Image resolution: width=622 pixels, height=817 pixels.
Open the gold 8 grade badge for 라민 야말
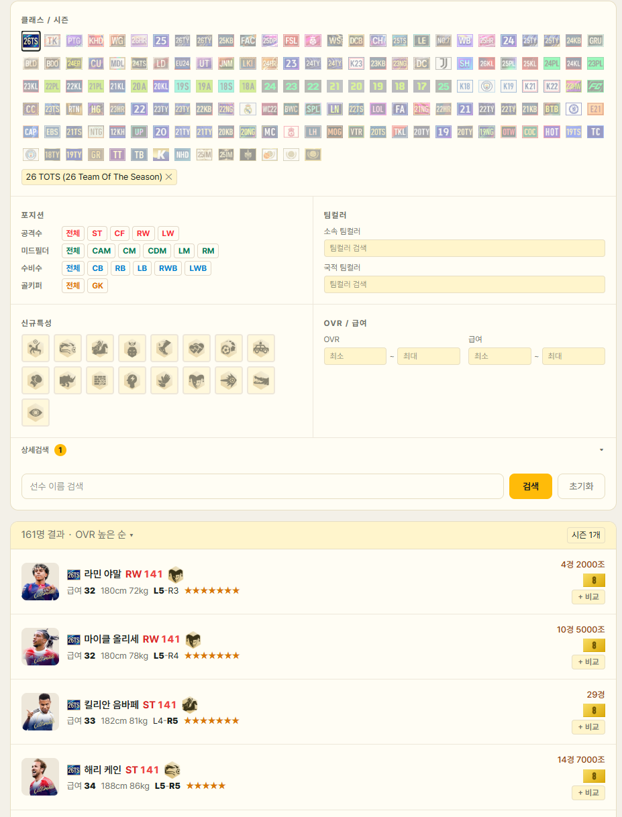tap(594, 580)
